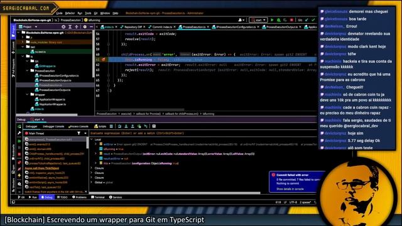Open the user account dropdown icon
This screenshot has width=402, height=226.
tap(241, 20)
